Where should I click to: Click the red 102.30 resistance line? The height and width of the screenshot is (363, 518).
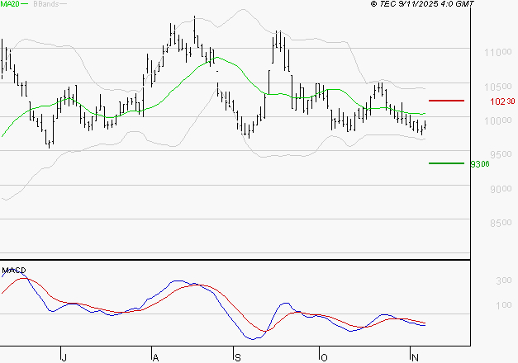[x=446, y=101]
